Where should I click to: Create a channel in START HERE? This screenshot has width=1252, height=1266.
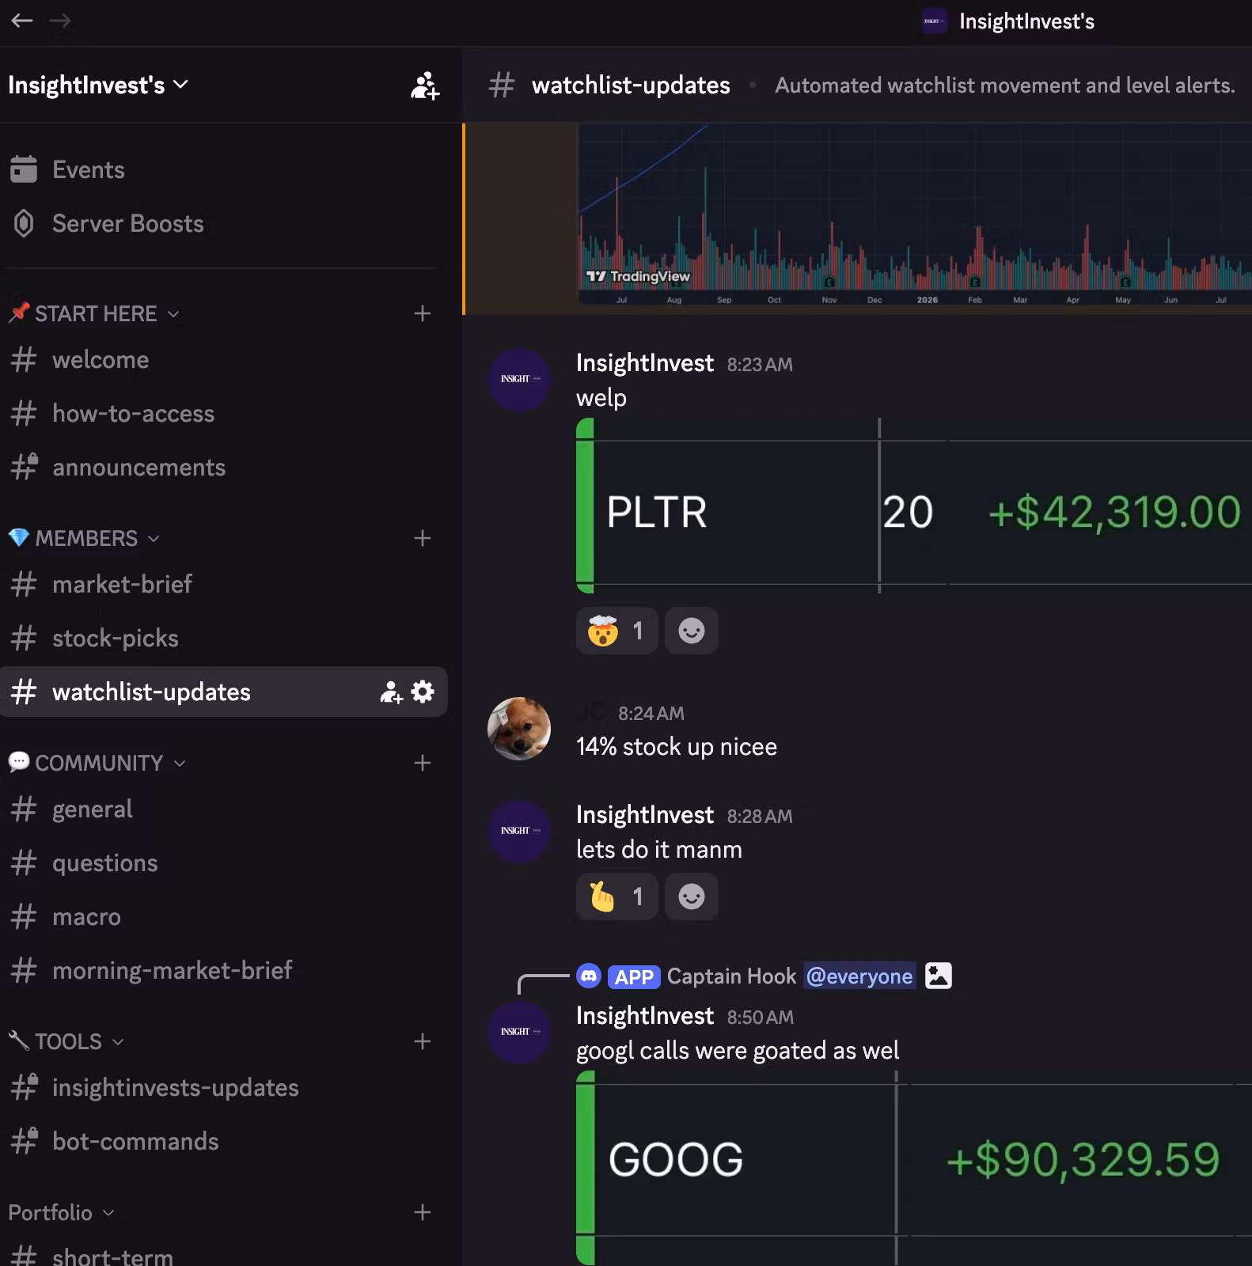click(x=423, y=313)
